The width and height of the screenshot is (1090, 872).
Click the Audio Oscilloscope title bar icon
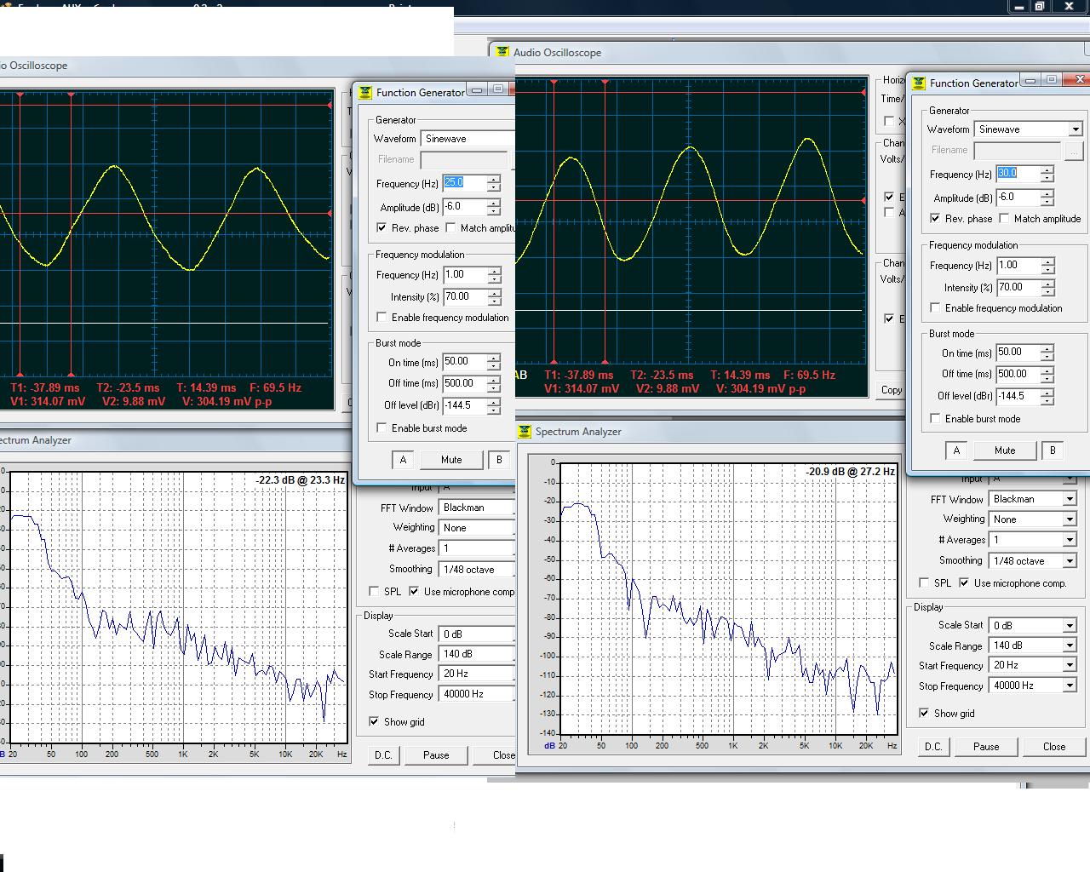[x=502, y=53]
